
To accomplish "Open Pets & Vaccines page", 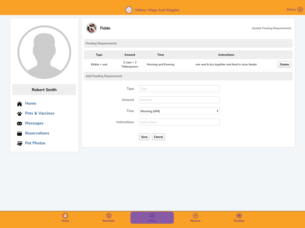I will click(40, 113).
